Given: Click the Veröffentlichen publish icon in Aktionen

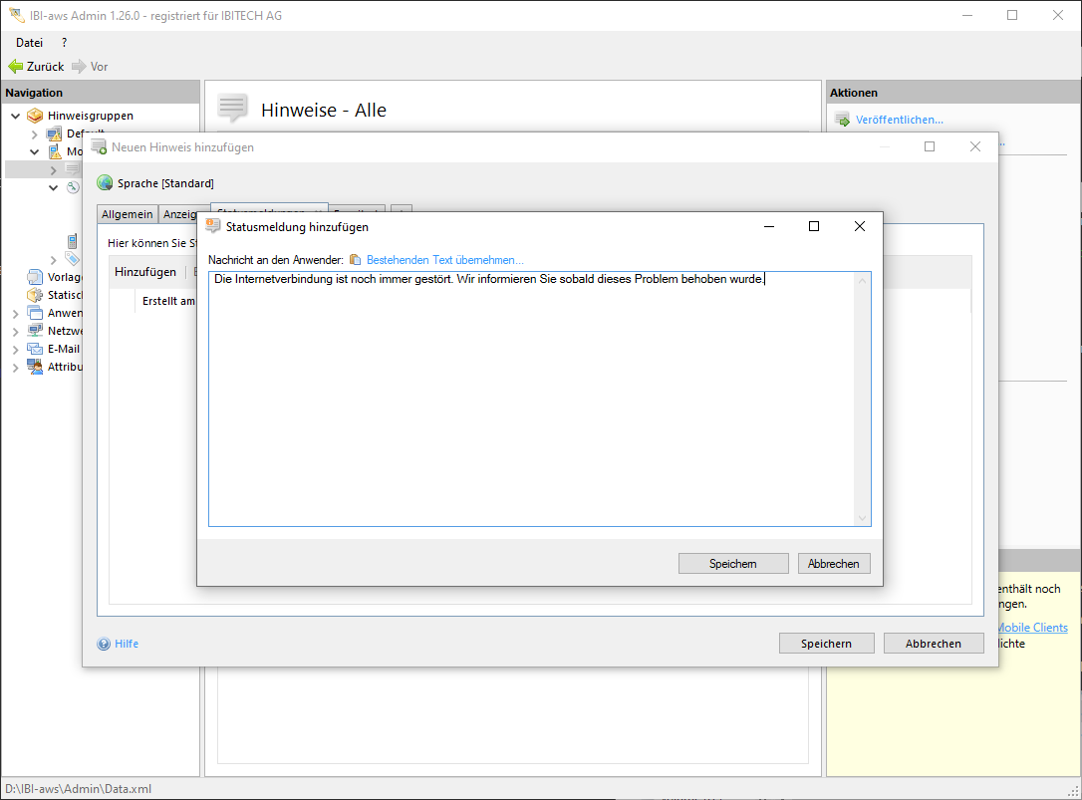Looking at the screenshot, I should click(x=842, y=121).
